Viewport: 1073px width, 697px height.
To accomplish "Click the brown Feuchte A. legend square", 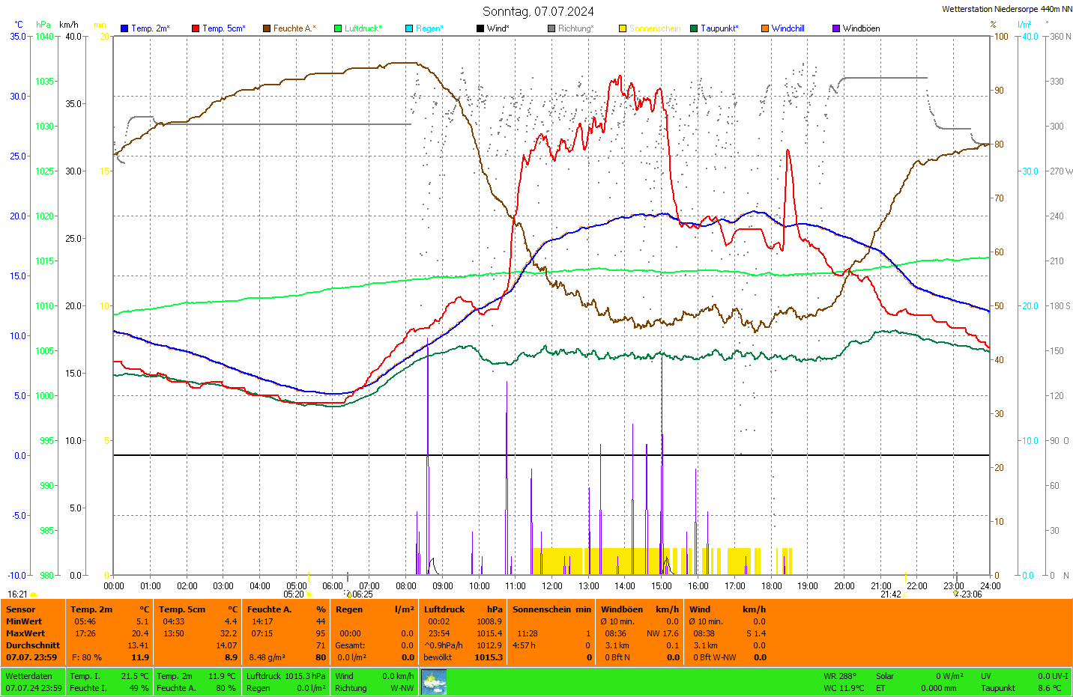I will pos(267,28).
